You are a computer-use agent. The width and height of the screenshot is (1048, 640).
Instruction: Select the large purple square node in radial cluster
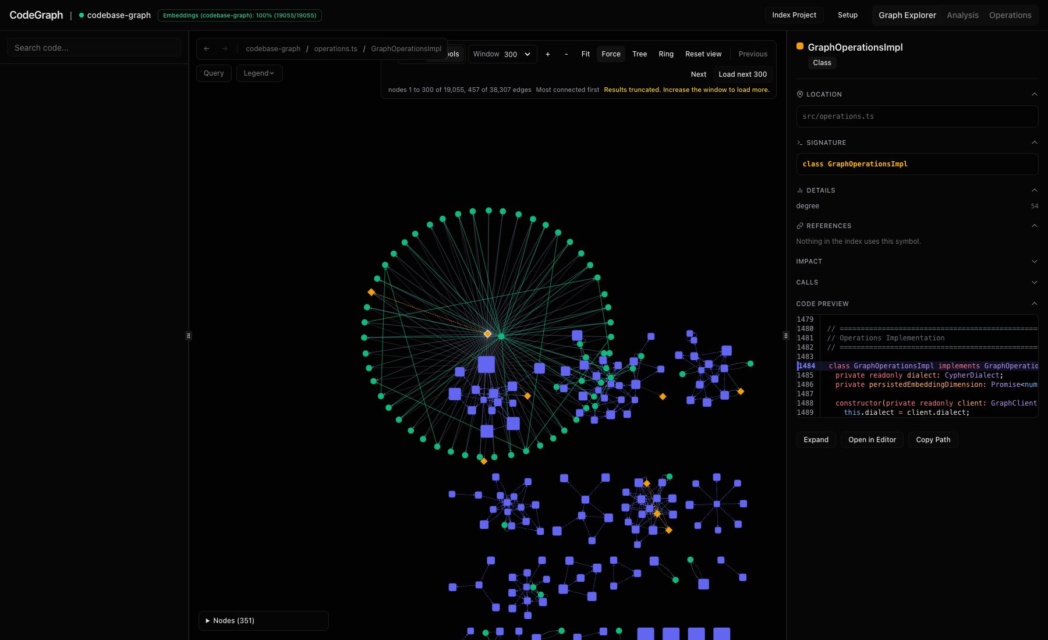click(486, 365)
